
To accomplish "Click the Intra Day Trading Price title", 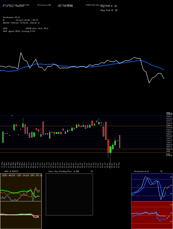I will click(x=71, y=171).
